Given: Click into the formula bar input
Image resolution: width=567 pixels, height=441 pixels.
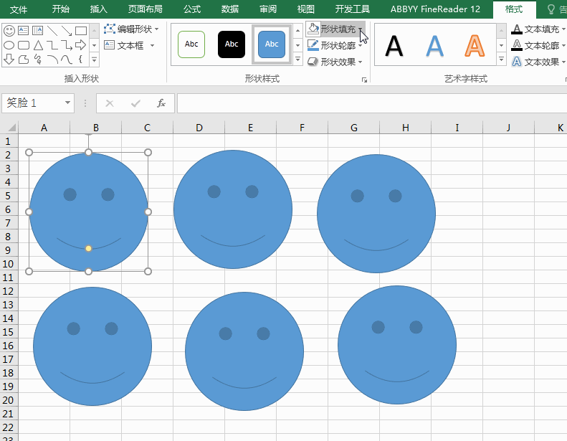Looking at the screenshot, I should point(372,103).
